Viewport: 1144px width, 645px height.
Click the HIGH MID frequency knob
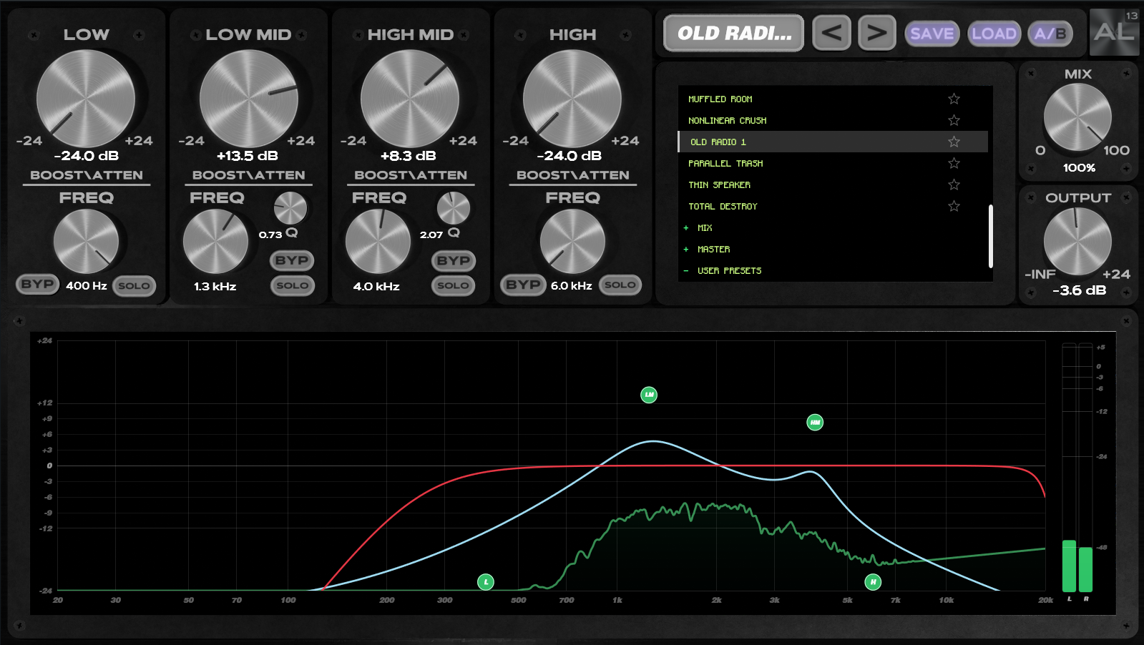378,242
